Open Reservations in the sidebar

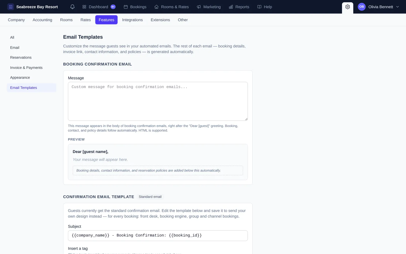(x=31, y=57)
